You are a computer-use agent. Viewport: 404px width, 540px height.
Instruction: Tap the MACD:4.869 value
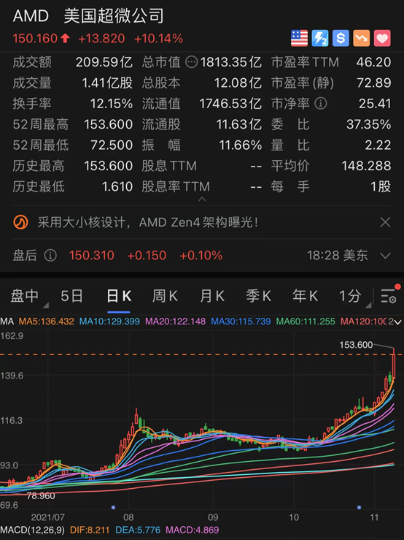[x=193, y=530]
